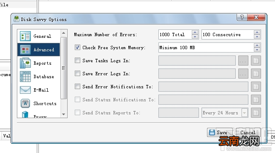The width and height of the screenshot is (275, 153).
Task: Click the Send Status Reports address field
Action: [179, 113]
